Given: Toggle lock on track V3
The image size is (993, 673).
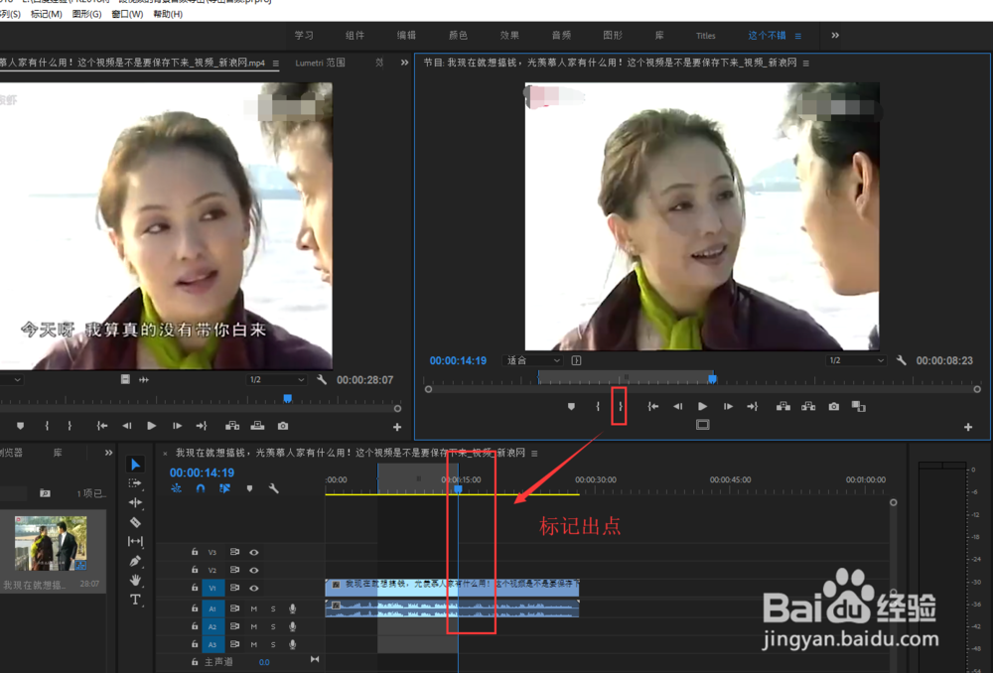Looking at the screenshot, I should click(195, 552).
